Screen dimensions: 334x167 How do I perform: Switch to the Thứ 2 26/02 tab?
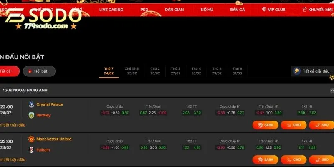pos(155,71)
